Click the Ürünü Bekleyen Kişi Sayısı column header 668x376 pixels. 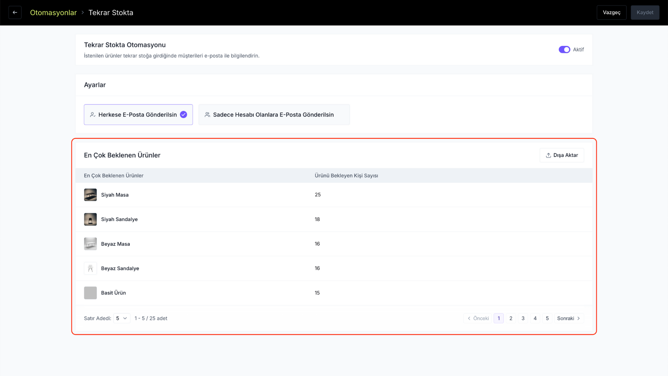[346, 175]
